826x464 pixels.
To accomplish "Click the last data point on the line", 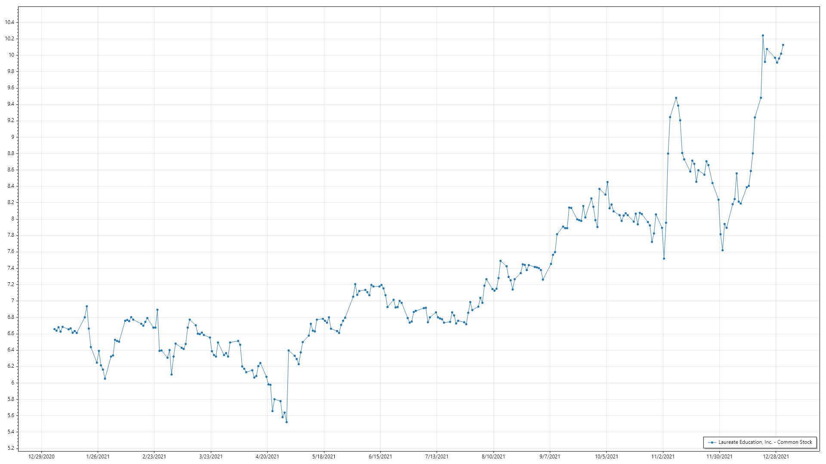I will tap(783, 45).
